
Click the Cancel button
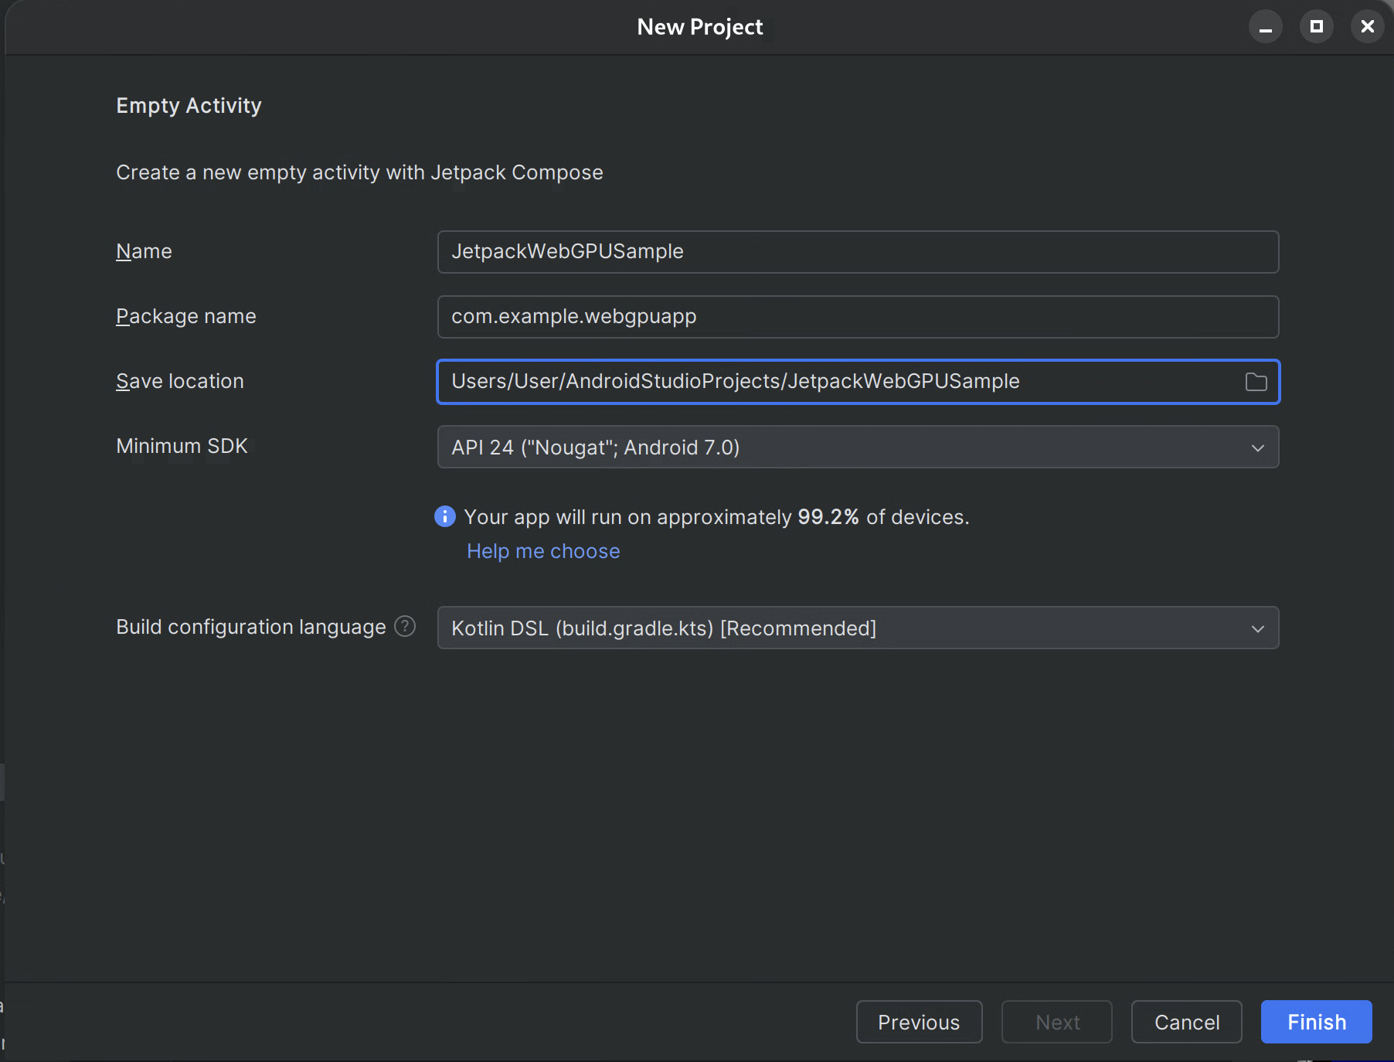pyautogui.click(x=1186, y=1022)
